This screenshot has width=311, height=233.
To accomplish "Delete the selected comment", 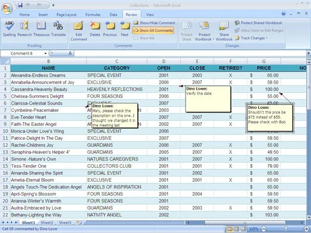I will (95, 29).
